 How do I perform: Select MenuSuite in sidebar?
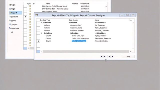point(14,28)
